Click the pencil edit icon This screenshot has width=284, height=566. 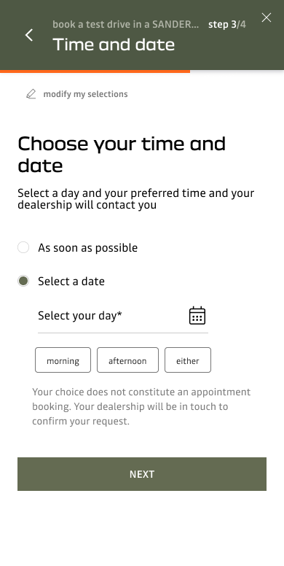click(x=31, y=94)
